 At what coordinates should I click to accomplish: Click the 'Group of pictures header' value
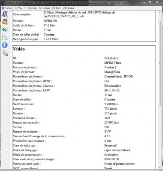(119, 164)
